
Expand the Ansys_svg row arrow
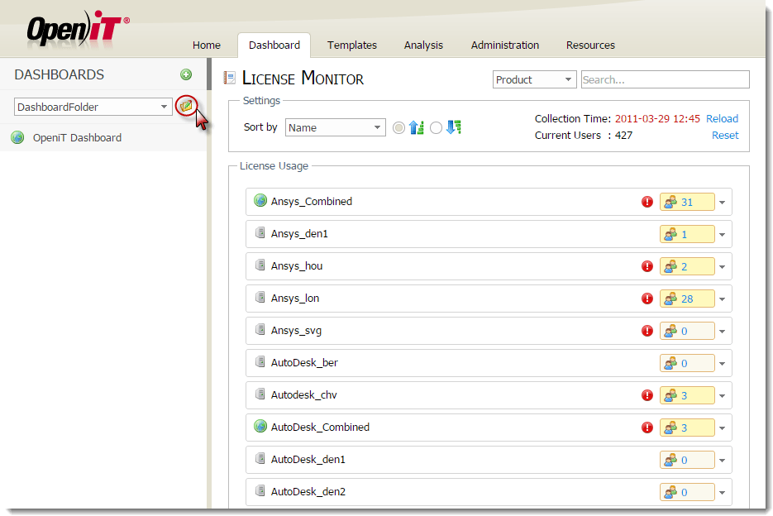723,331
